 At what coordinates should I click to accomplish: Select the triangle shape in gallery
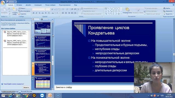click(106, 11)
